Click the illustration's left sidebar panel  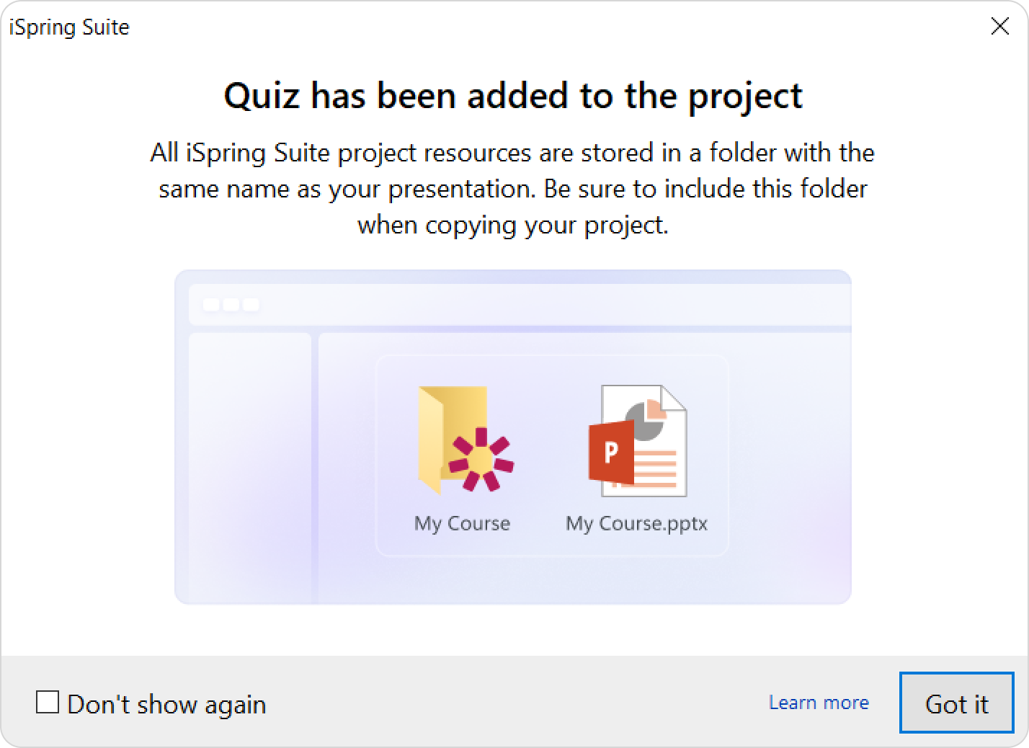(249, 468)
